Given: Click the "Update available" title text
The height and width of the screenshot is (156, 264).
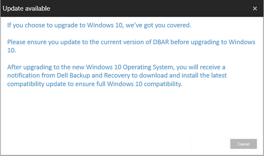Looking at the screenshot, I should point(27,8).
